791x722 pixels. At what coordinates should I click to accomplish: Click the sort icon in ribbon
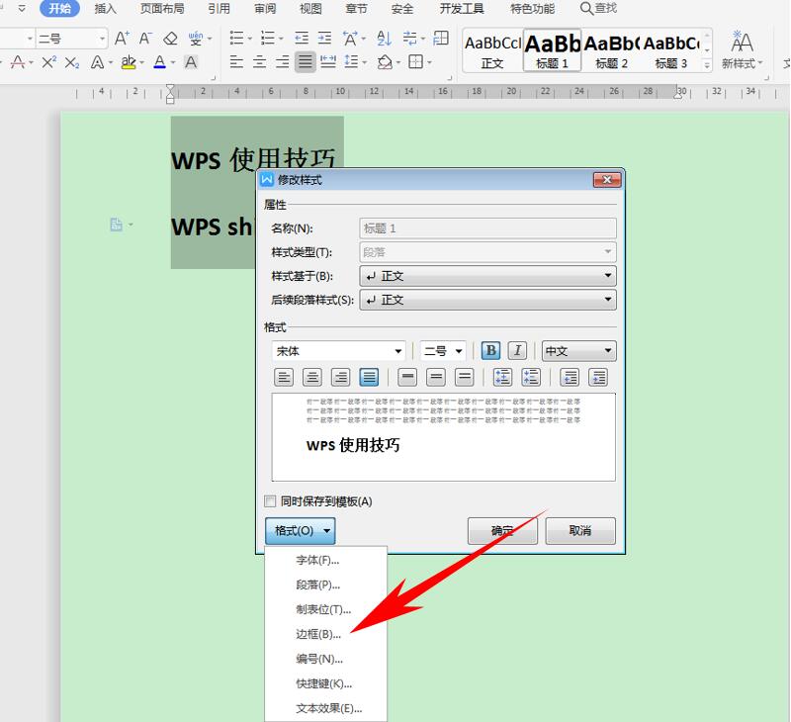click(384, 38)
